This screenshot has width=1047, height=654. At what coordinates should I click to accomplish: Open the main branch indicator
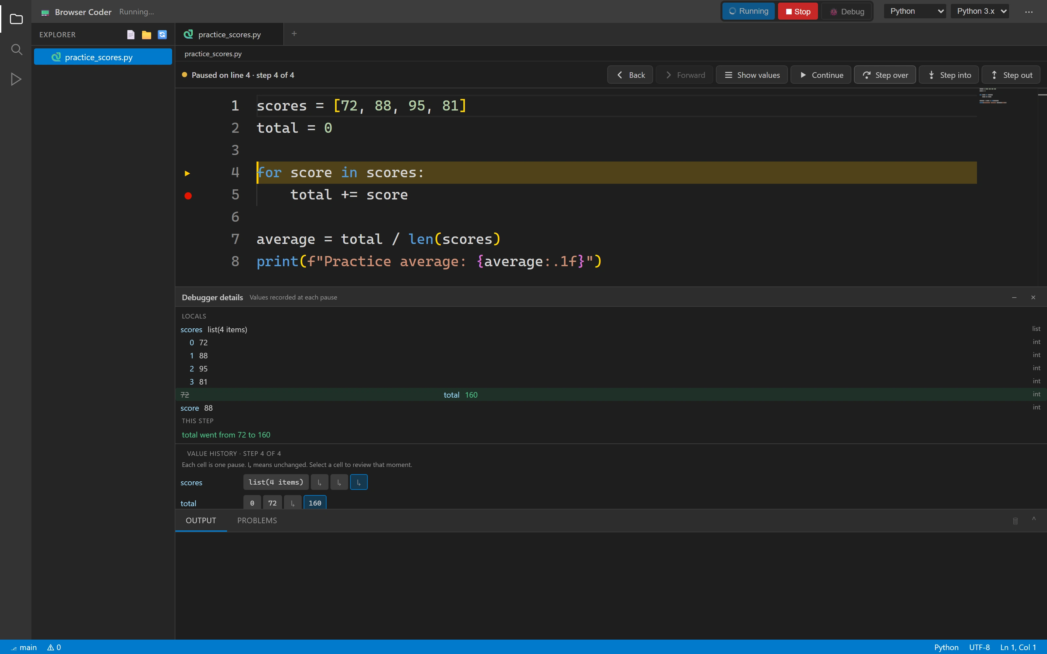tap(24, 647)
